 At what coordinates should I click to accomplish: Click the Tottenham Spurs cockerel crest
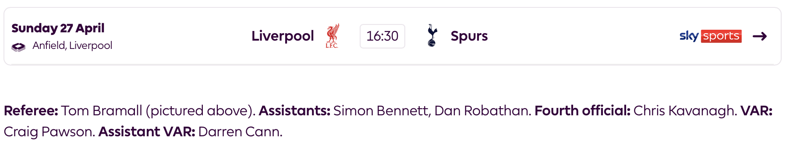click(x=432, y=36)
